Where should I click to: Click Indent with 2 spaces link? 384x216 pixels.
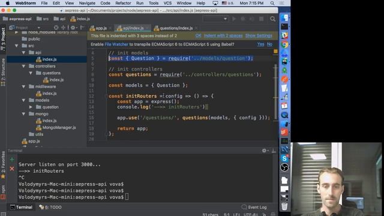223,36
